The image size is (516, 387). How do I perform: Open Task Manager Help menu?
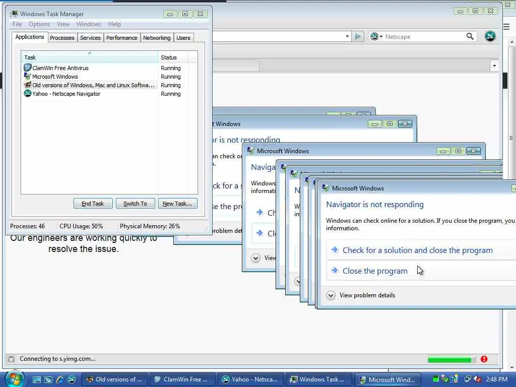tap(114, 24)
